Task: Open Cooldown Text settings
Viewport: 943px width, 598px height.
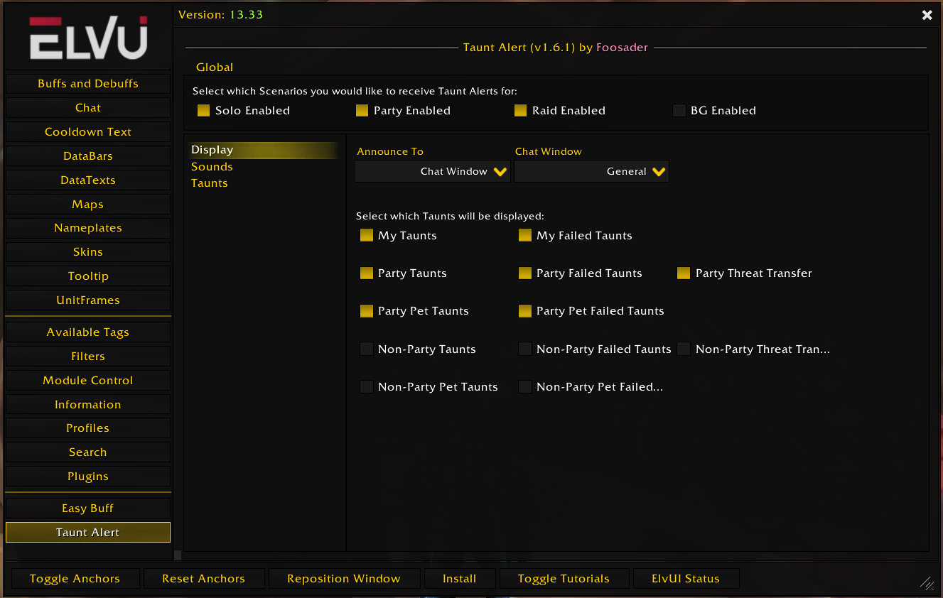Action: point(88,132)
